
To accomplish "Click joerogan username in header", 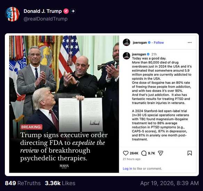I will click(140, 43).
